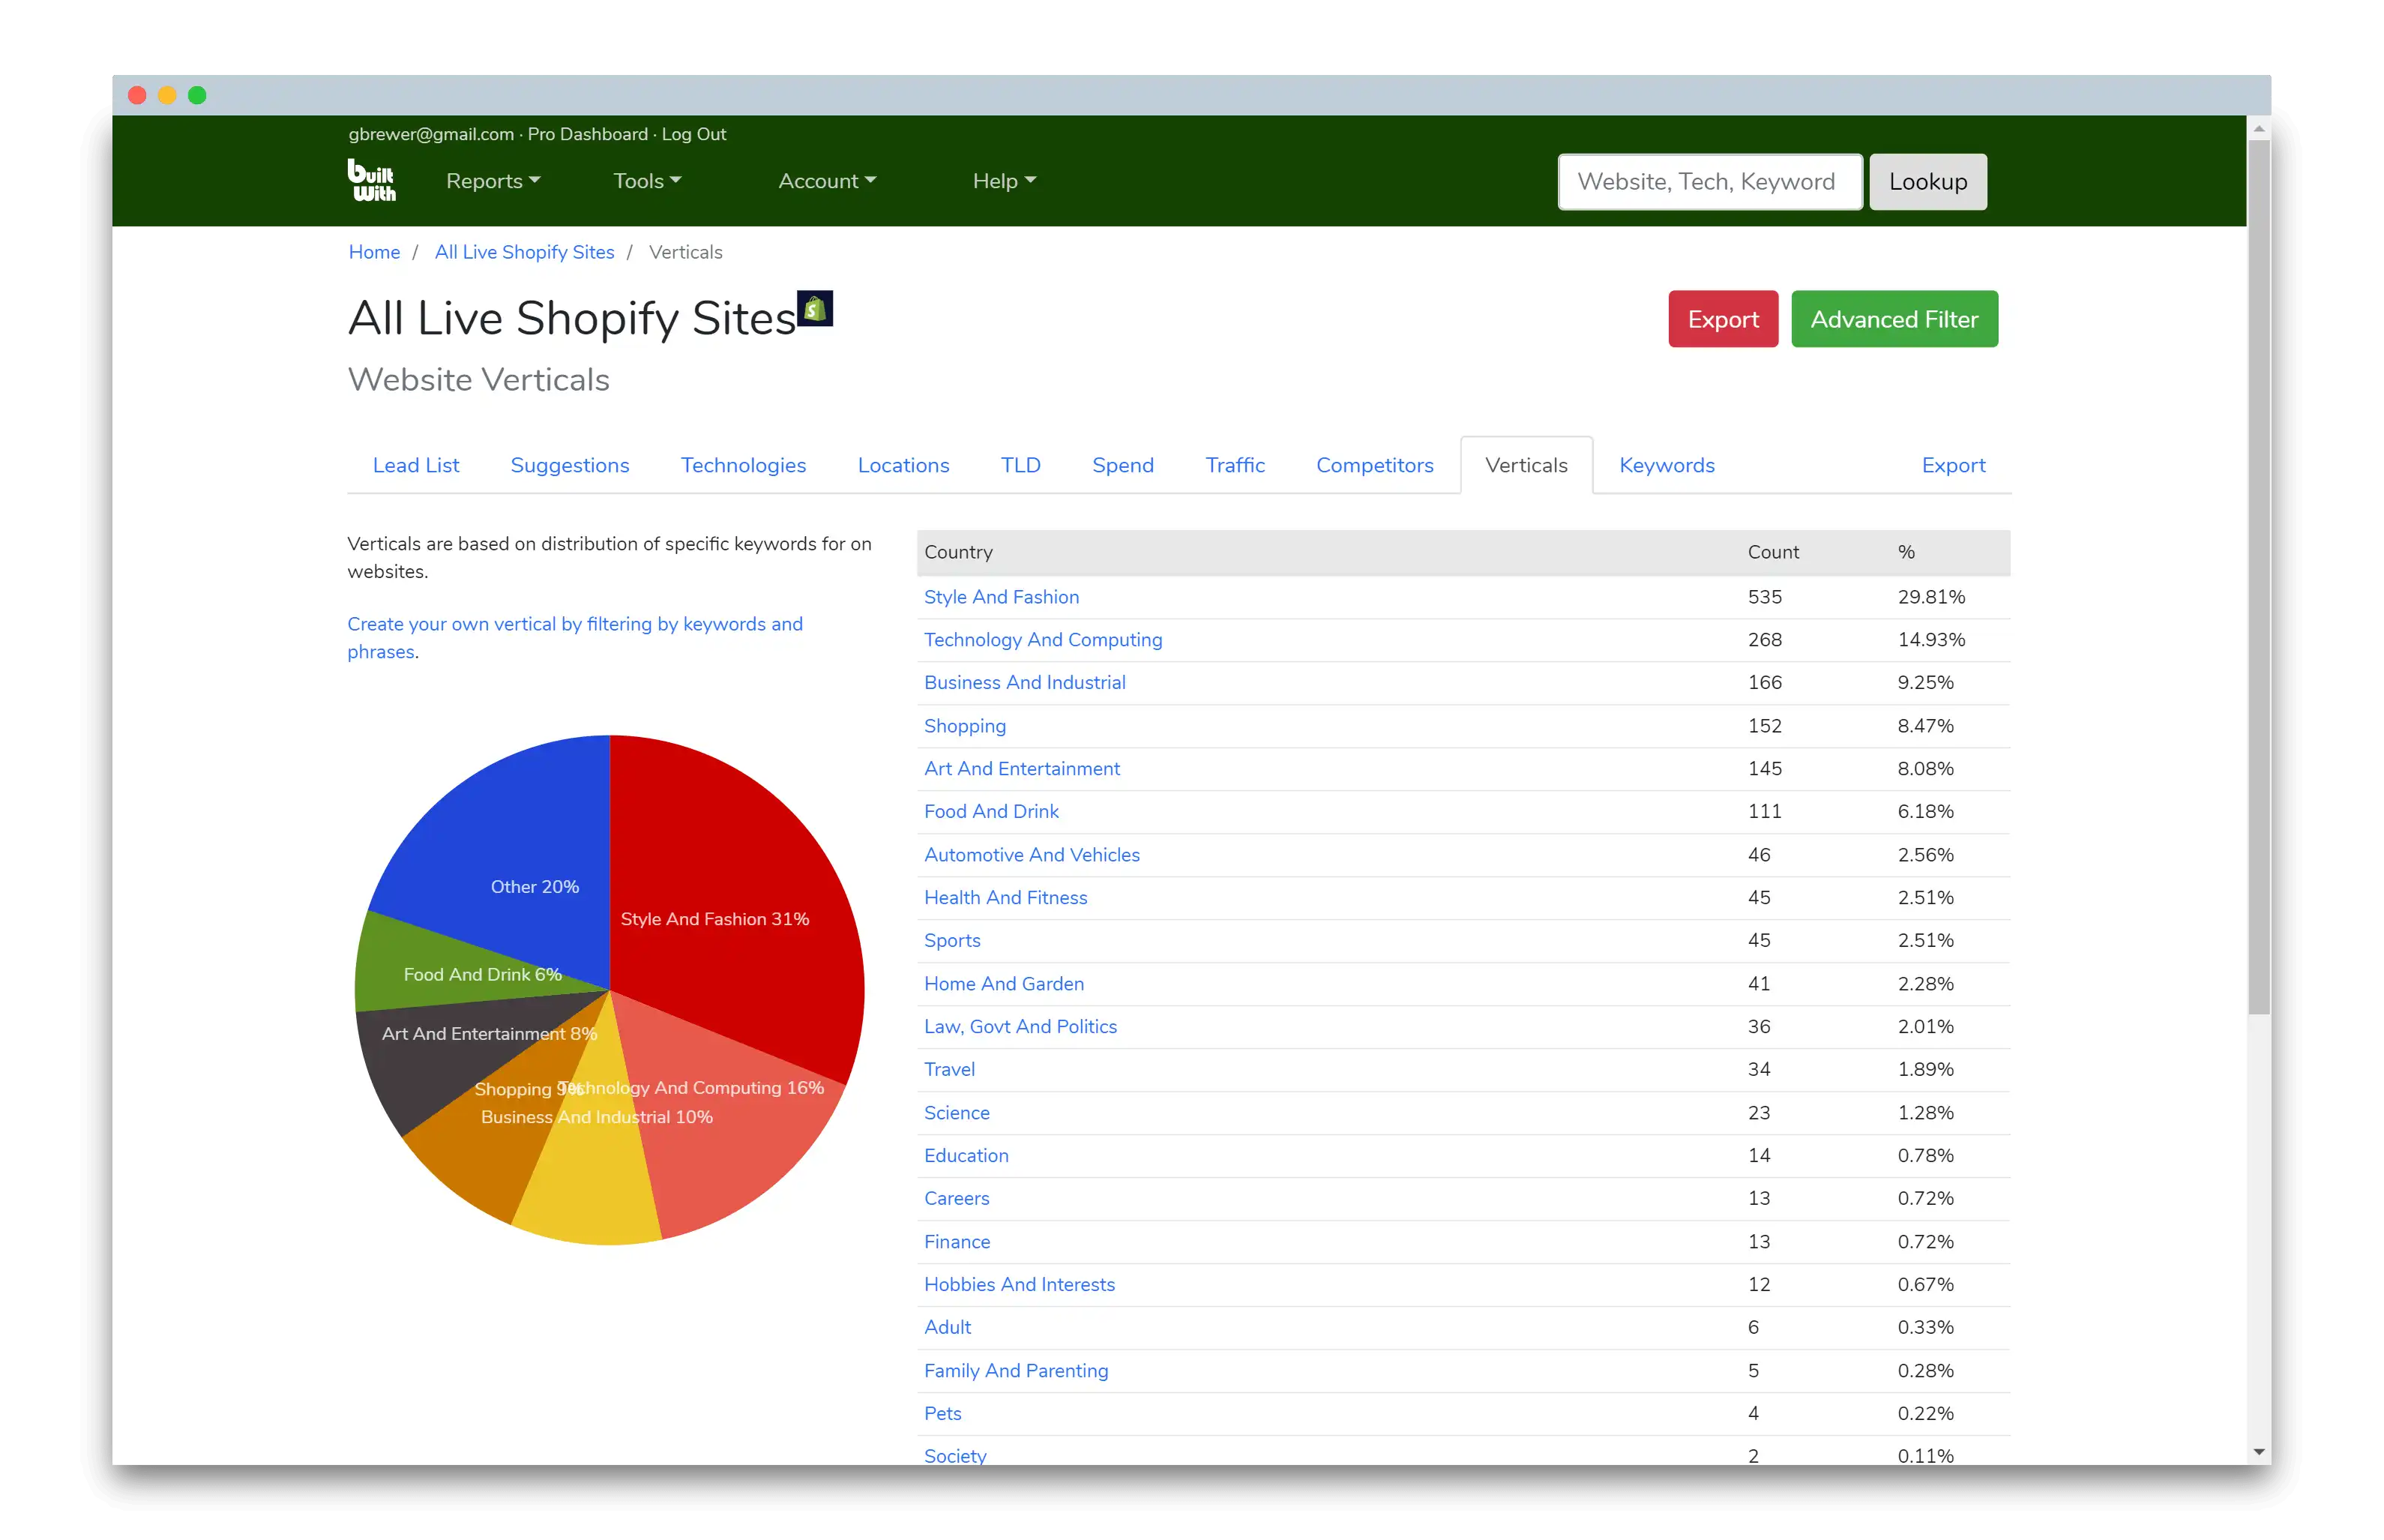Image resolution: width=2384 pixels, height=1540 pixels.
Task: Select the TLD tab
Action: [1020, 465]
